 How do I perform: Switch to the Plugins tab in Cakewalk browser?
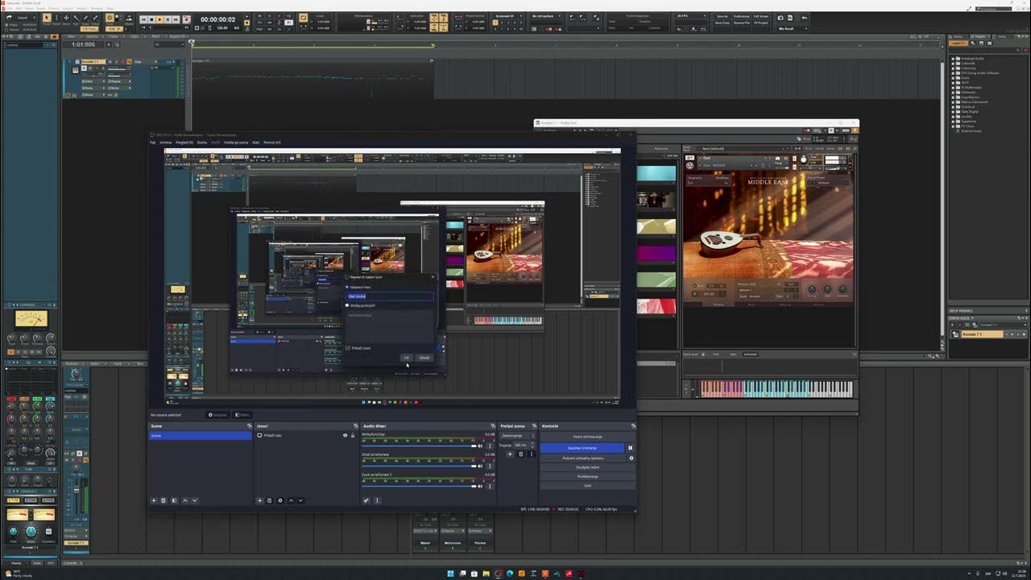[979, 36]
